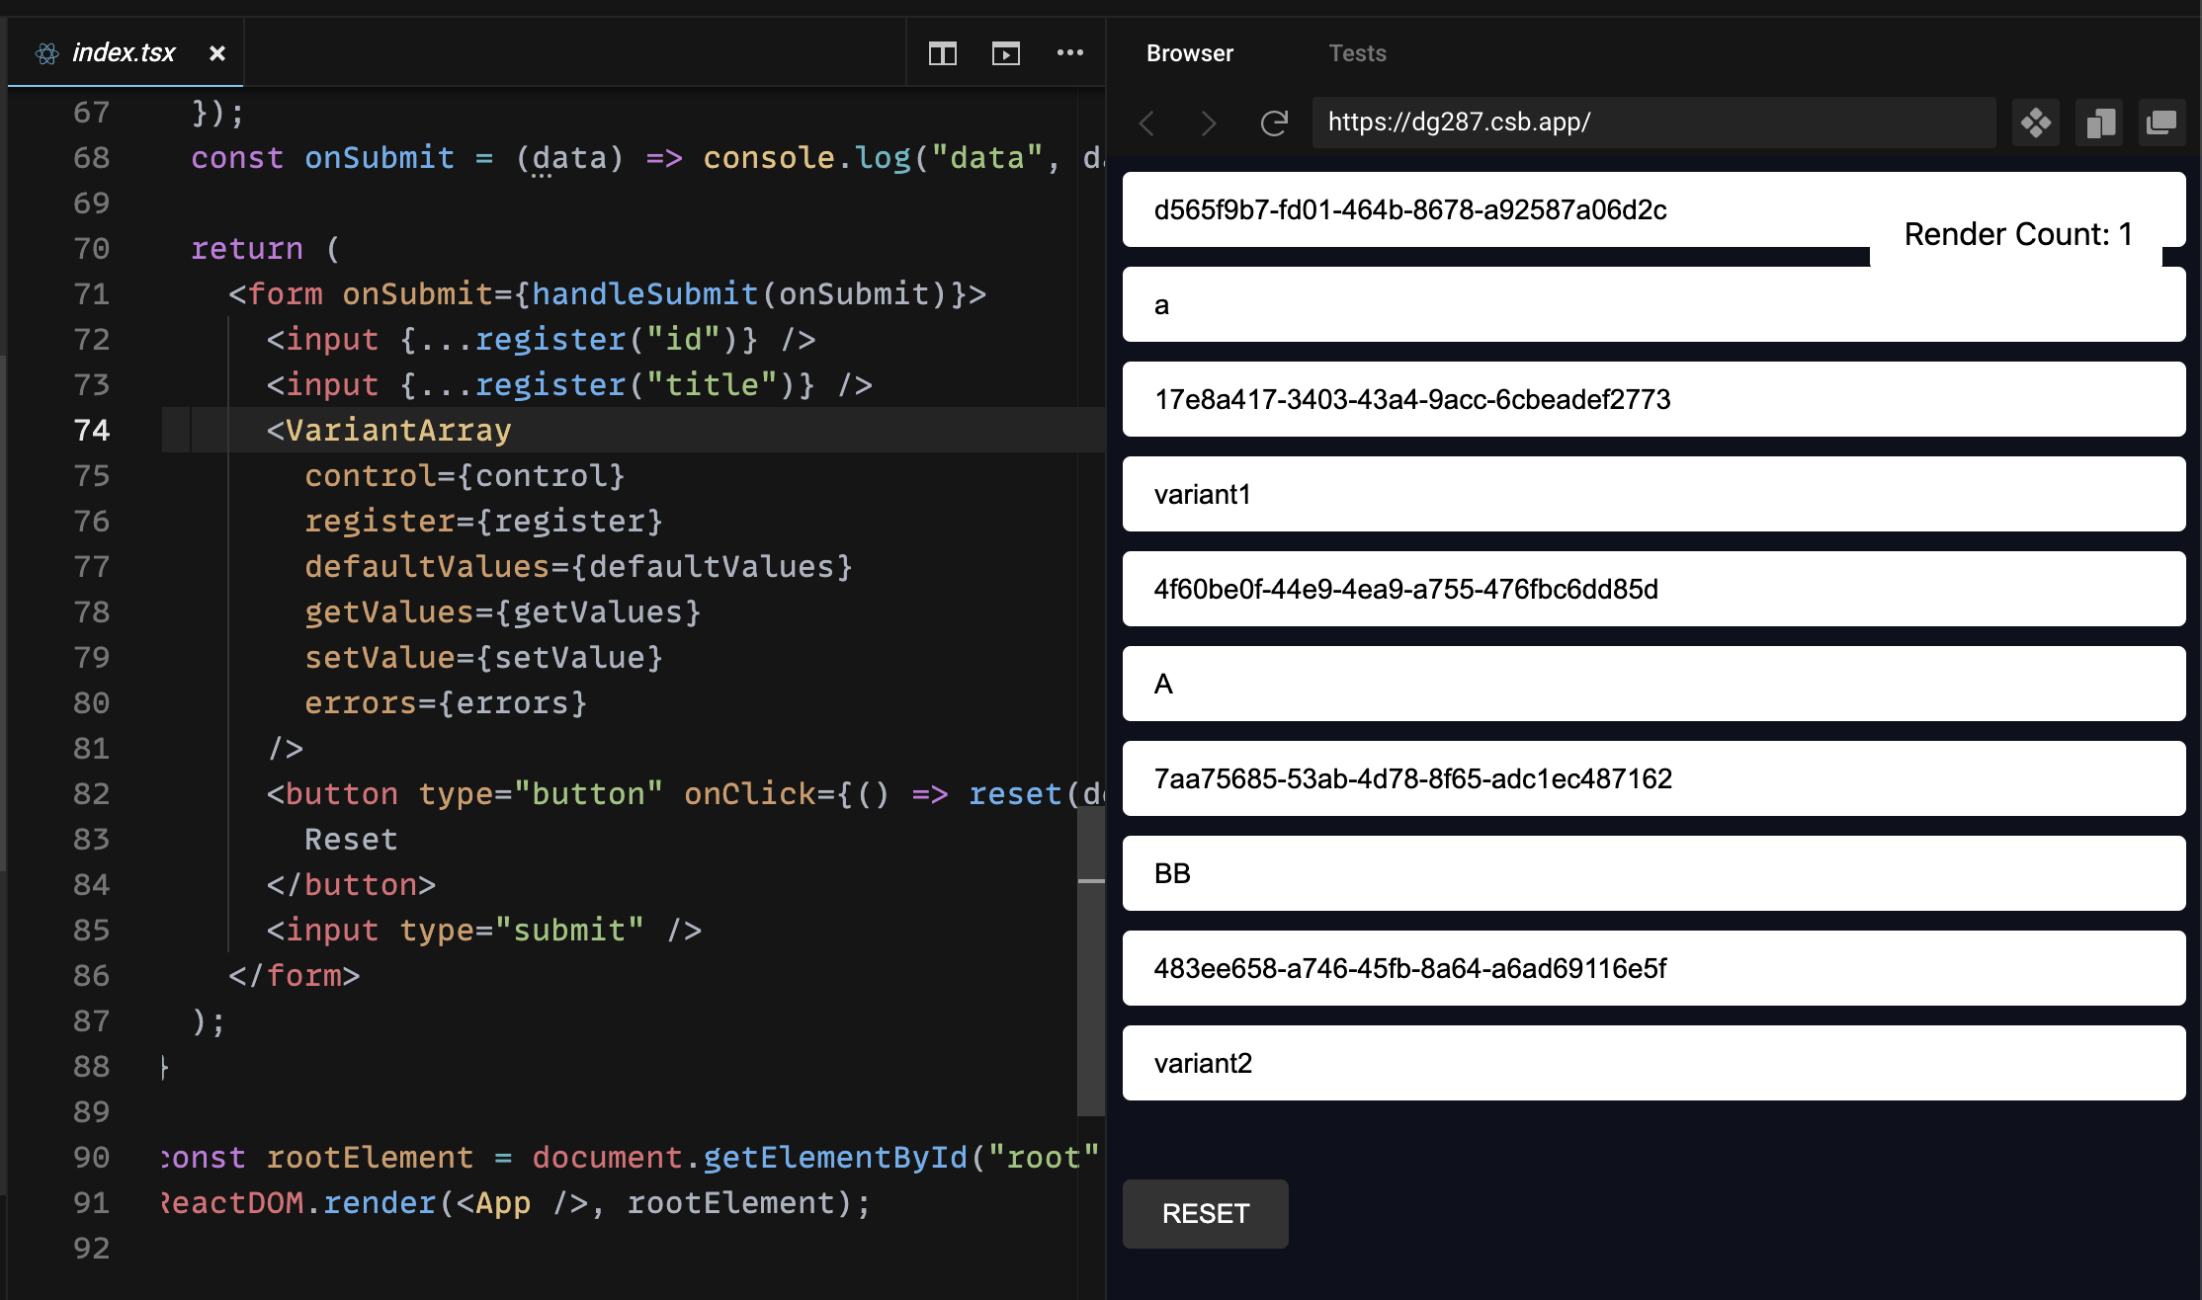The image size is (2202, 1300).
Task: Open more editor actions menu
Action: tap(1070, 53)
